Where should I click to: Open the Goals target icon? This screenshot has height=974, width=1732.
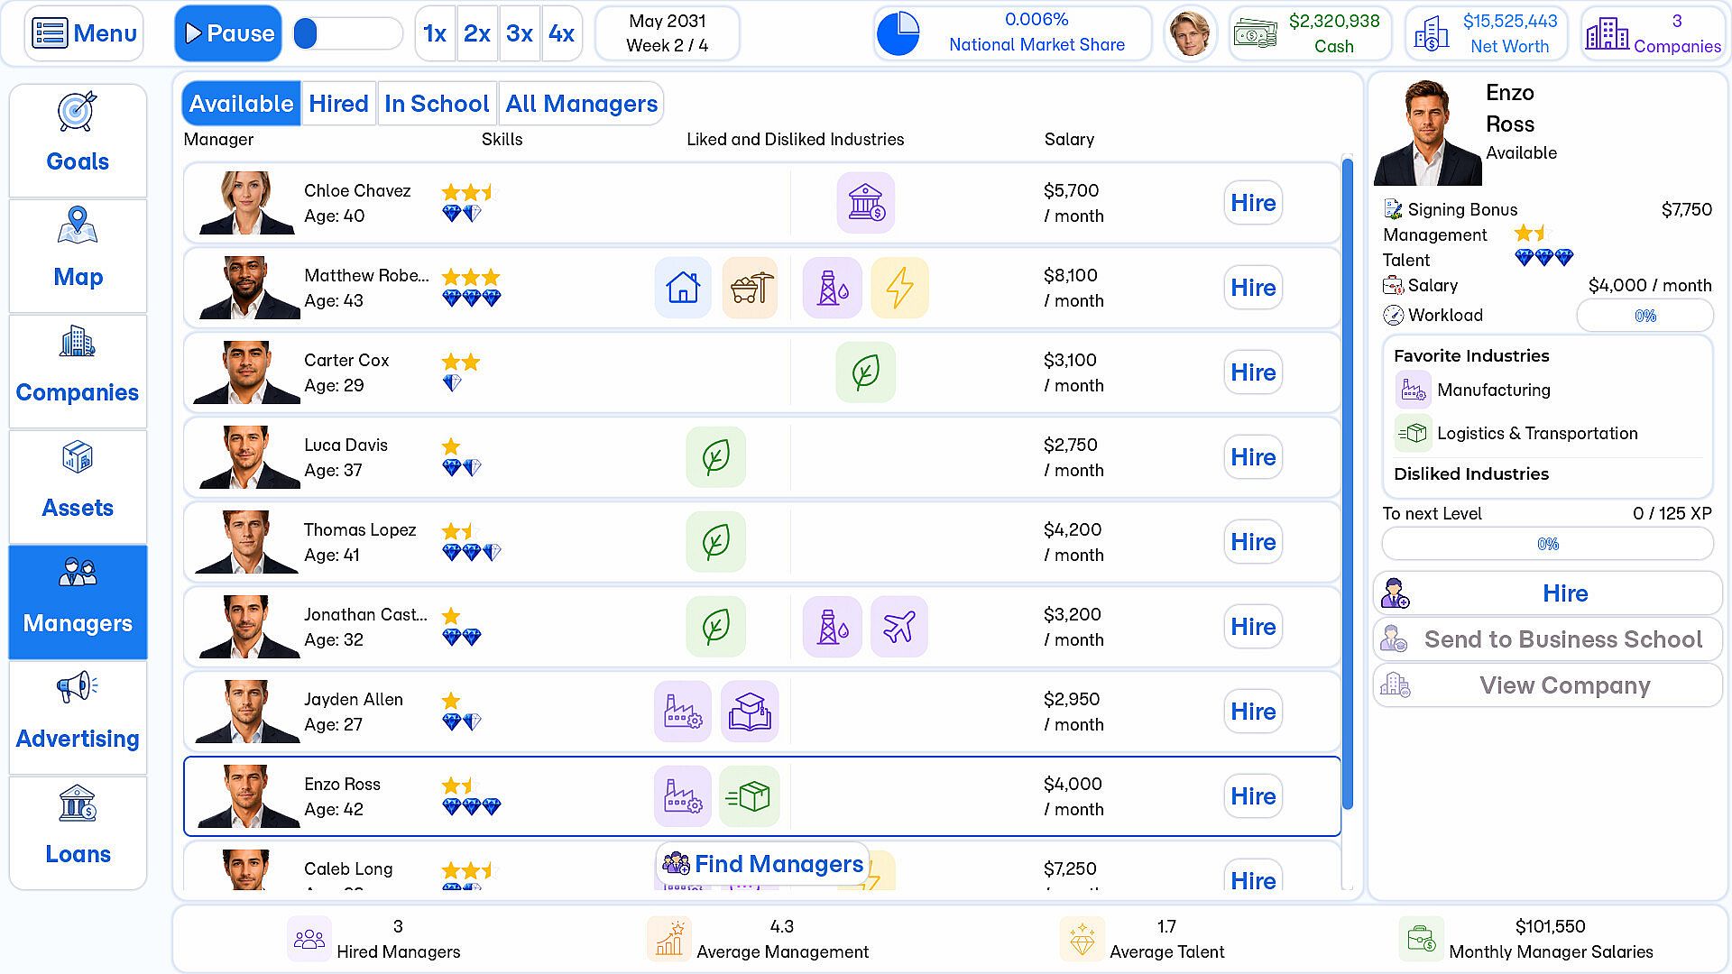tap(78, 112)
